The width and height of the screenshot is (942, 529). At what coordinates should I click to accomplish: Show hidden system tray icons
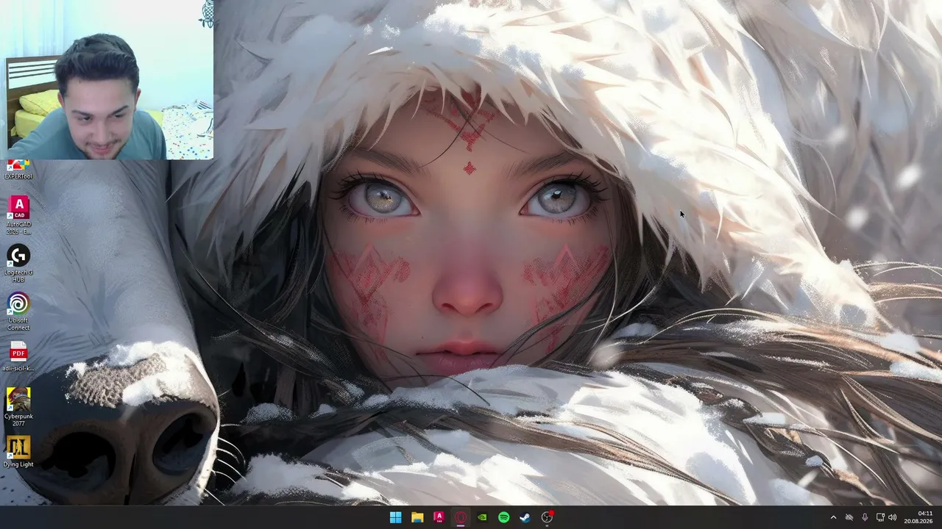click(833, 517)
